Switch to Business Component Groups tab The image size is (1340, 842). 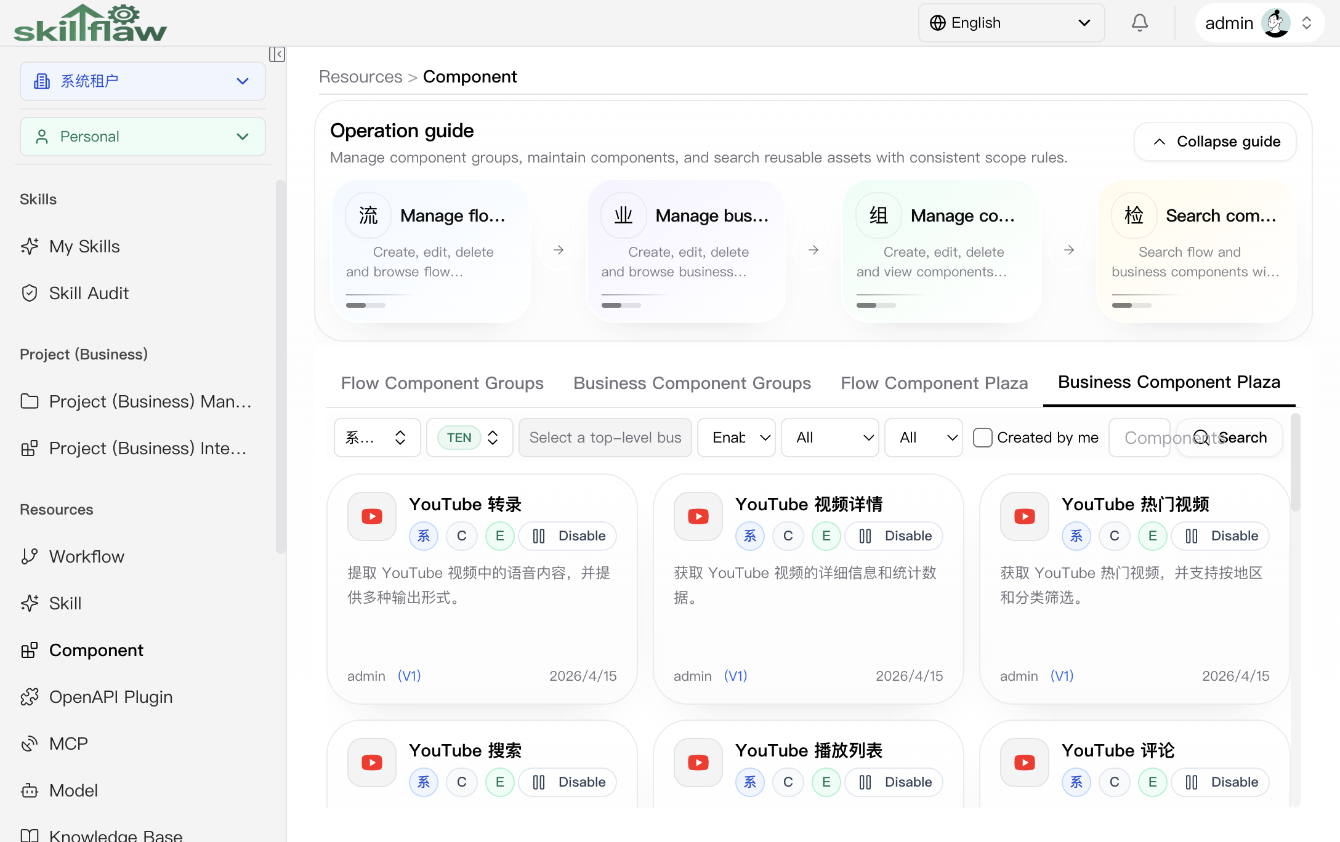tap(692, 383)
